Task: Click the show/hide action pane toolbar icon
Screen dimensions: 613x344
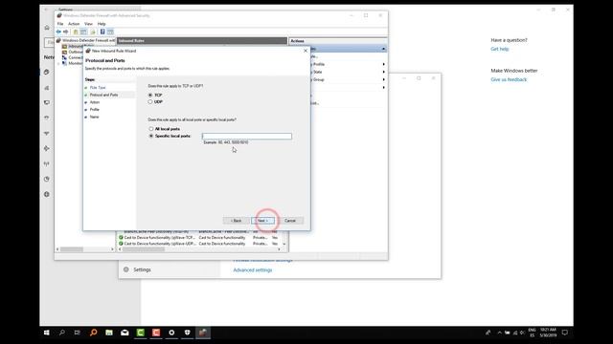Action: point(110,32)
